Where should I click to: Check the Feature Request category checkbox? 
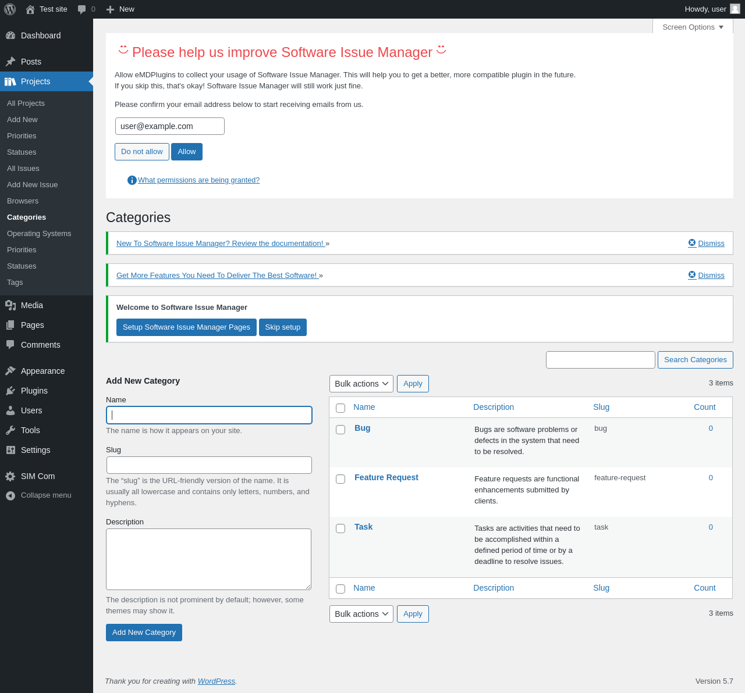pyautogui.click(x=340, y=479)
